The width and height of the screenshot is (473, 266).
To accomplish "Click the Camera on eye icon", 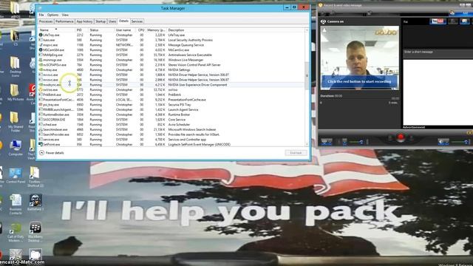I will pos(323,21).
